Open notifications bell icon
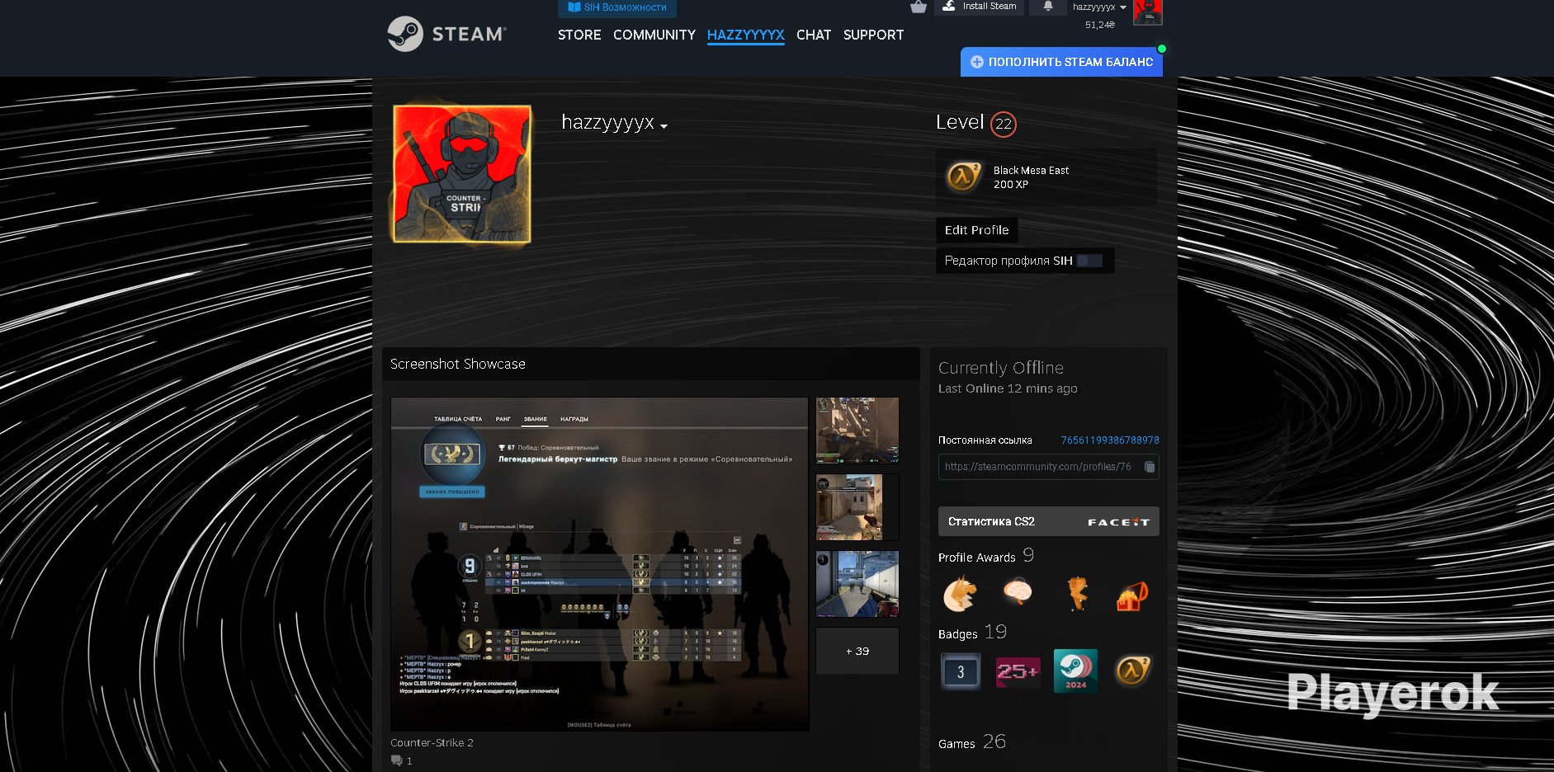 pyautogui.click(x=1048, y=7)
